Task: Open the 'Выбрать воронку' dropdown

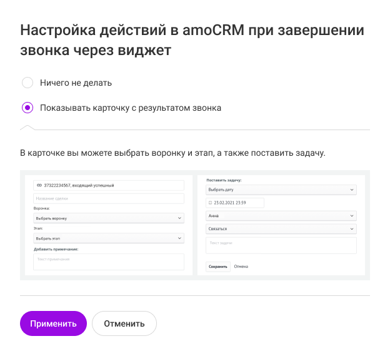Action: pyautogui.click(x=109, y=218)
